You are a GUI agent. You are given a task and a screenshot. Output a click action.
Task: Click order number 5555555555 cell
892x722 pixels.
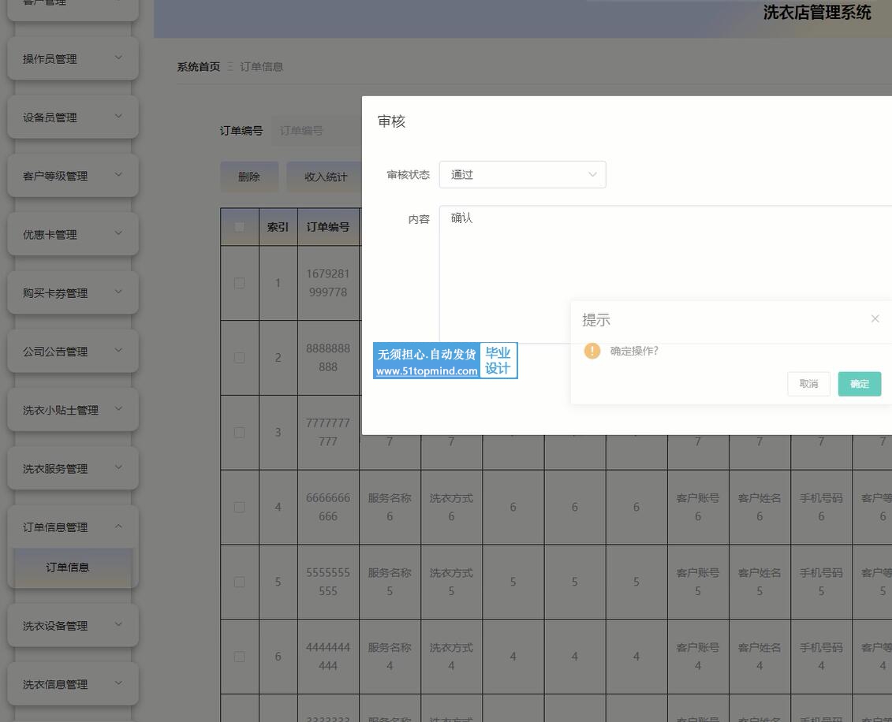point(327,582)
